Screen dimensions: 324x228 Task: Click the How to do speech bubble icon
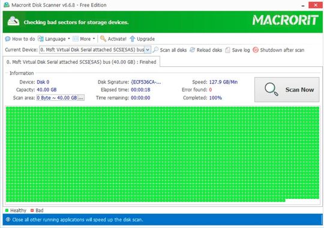tap(8, 39)
